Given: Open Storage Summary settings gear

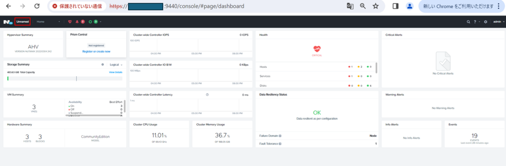Looking at the screenshot, I should click(x=102, y=64).
